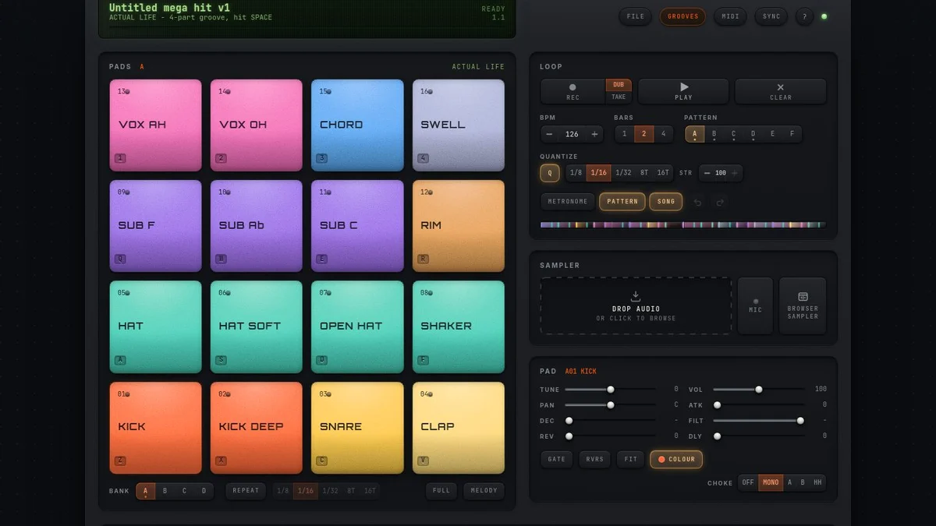Switch to pad bank B
Image resolution: width=936 pixels, height=526 pixels.
click(165, 491)
